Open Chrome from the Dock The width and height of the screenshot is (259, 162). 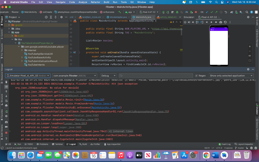pos(206,155)
